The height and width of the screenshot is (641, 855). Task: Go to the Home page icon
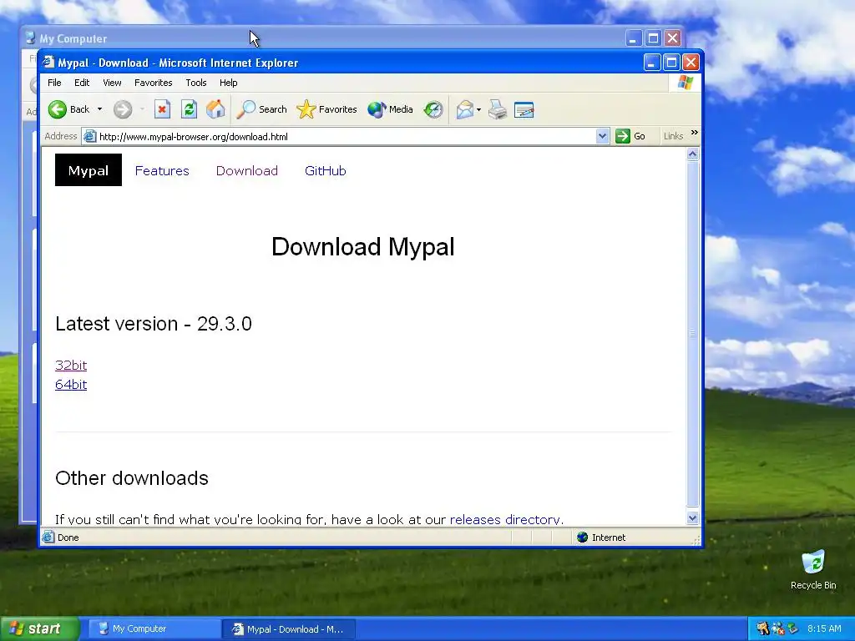[x=215, y=109]
